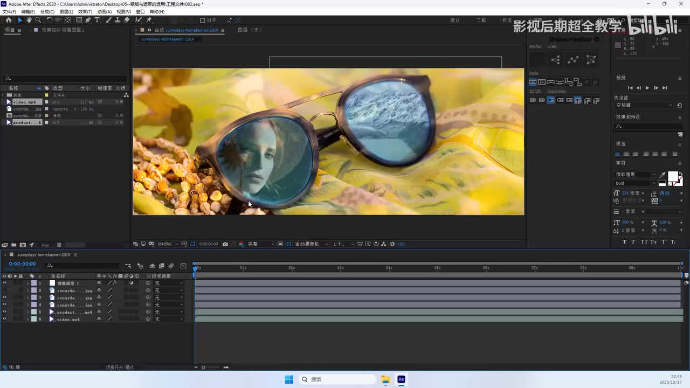
Task: Open the 效果(T) menu
Action: pyautogui.click(x=85, y=11)
